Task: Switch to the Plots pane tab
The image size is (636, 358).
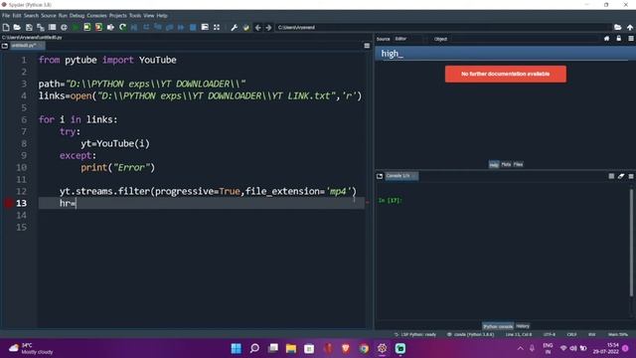Action: point(506,164)
